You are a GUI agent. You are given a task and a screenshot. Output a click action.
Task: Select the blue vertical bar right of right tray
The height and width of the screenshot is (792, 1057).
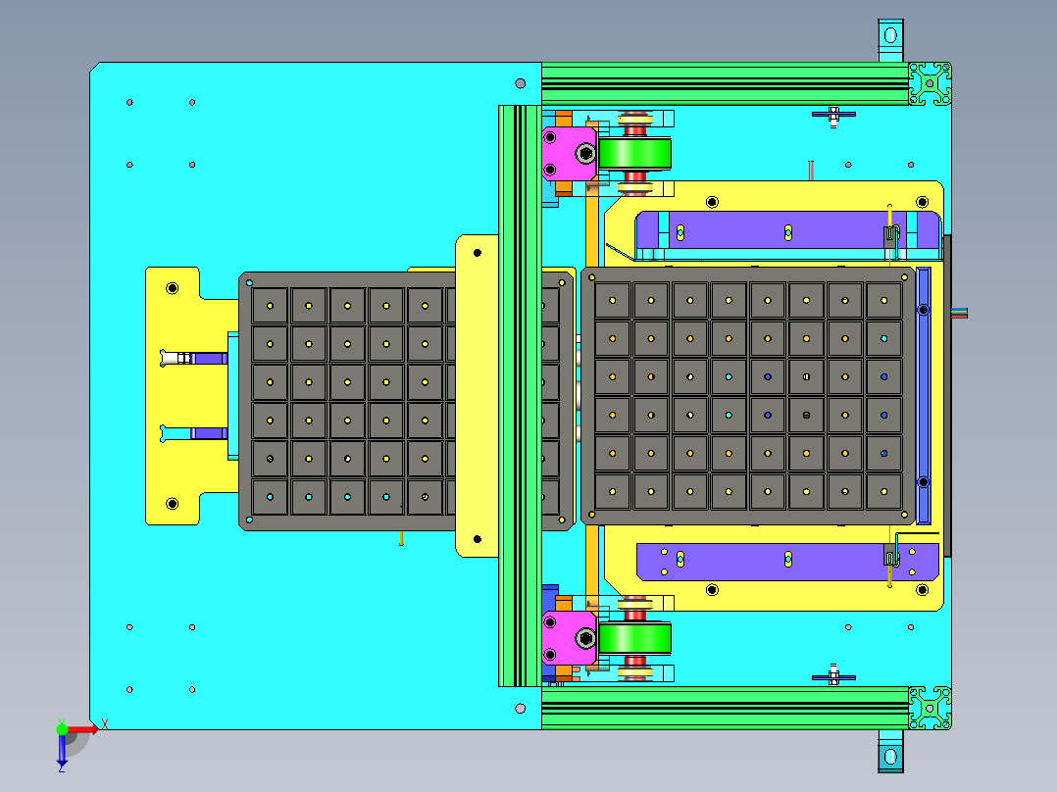point(924,396)
